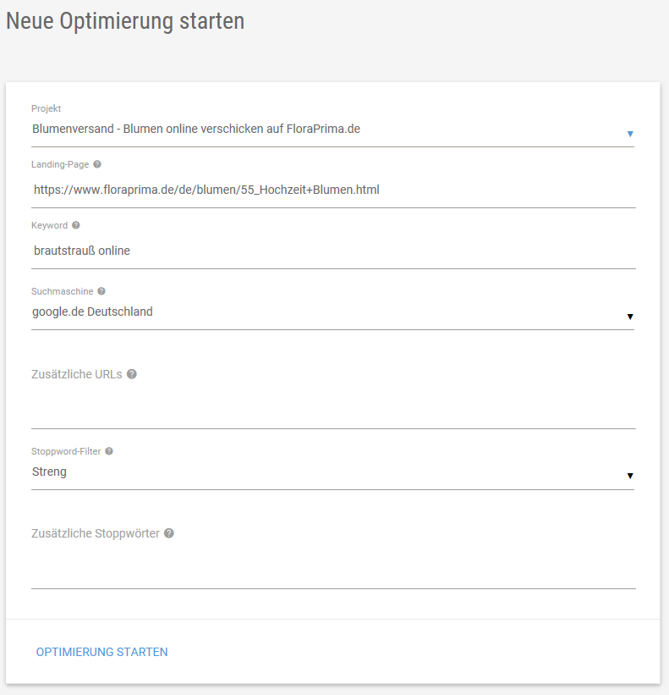This screenshot has height=695, width=669.
Task: Click the Stoppword-Filter help icon
Action: click(x=109, y=451)
